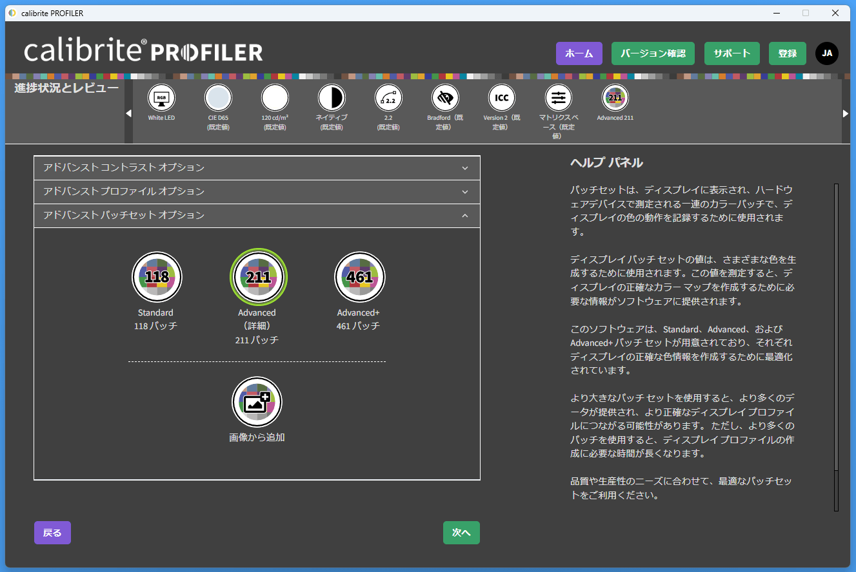
Task: Click the calibrite PROFILER logo
Action: pos(143,52)
